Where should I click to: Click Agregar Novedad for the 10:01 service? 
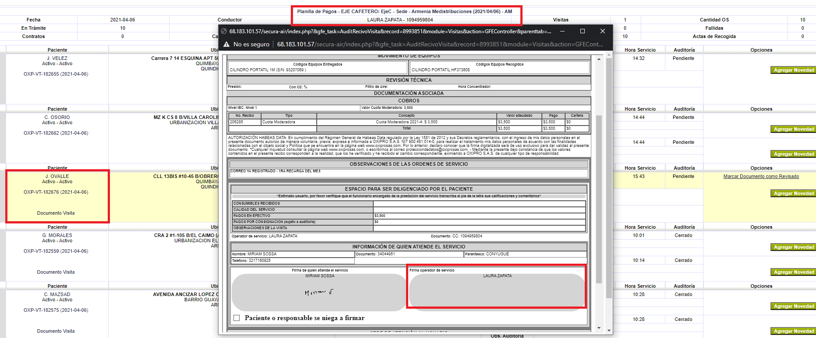[793, 247]
